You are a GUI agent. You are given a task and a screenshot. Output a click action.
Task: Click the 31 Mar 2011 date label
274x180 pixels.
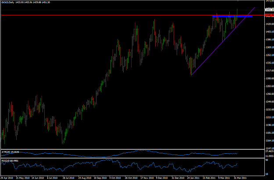(x=240, y=178)
